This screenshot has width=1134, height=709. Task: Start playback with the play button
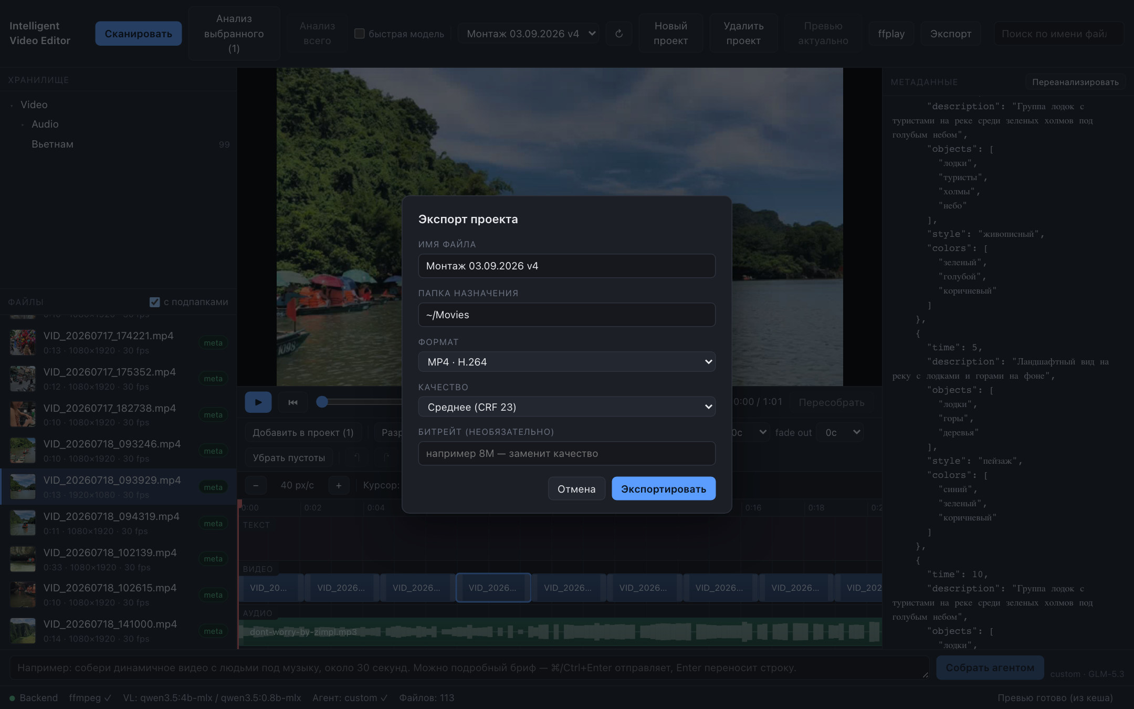[258, 402]
